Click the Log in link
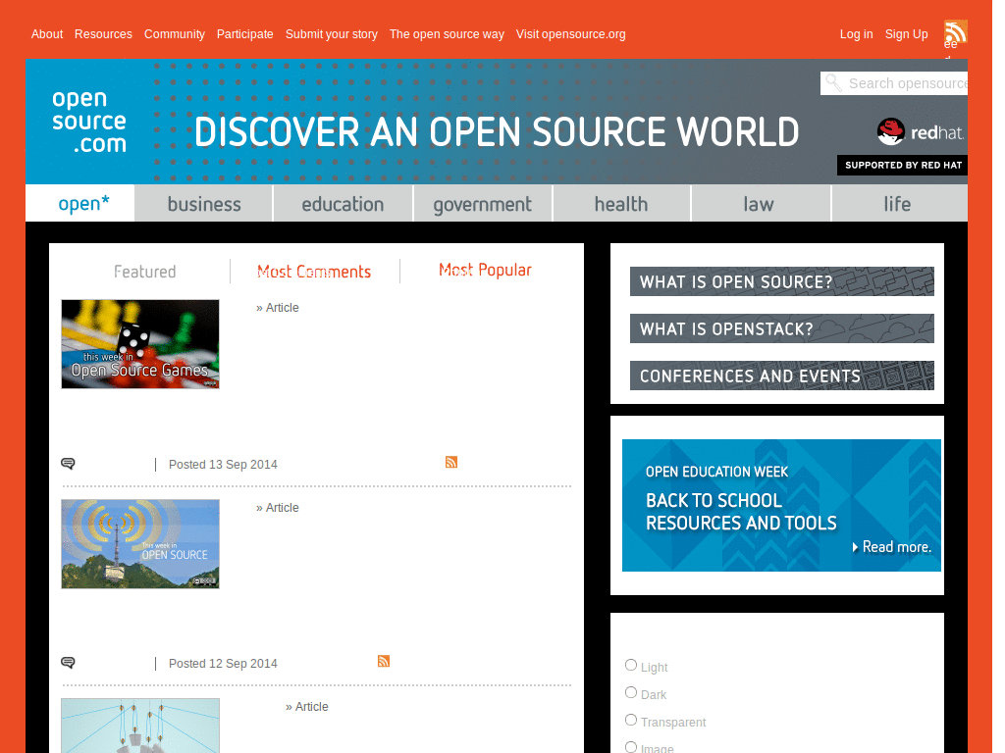Screen dimensions: 1005x753 (x=856, y=34)
